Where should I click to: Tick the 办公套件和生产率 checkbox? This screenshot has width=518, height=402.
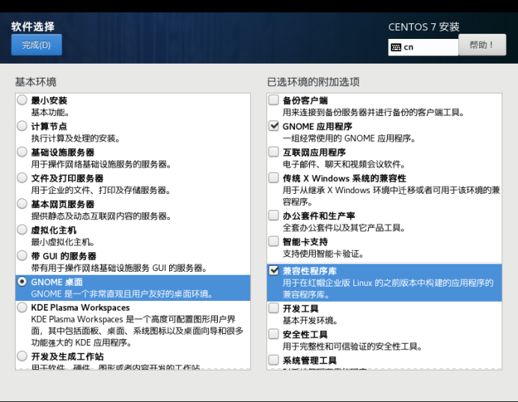tap(274, 216)
